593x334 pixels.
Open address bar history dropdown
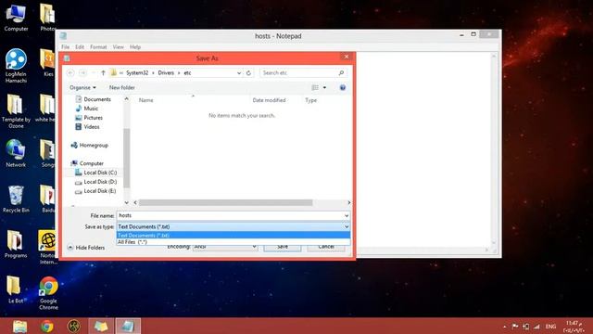pyautogui.click(x=239, y=72)
